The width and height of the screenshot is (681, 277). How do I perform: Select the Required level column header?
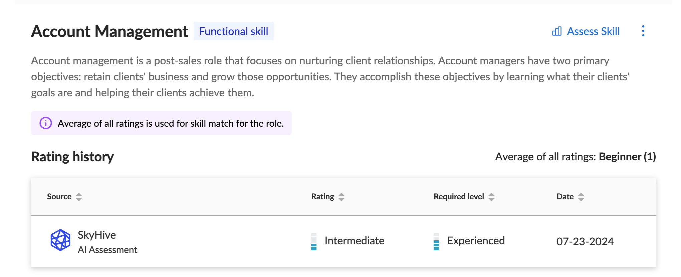(459, 197)
